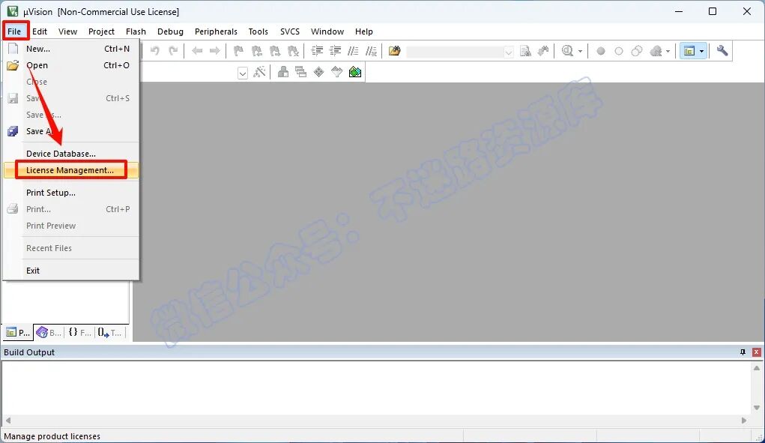Viewport: 765px width, 443px height.
Task: Kill all breakpoints icon
Action: (656, 51)
